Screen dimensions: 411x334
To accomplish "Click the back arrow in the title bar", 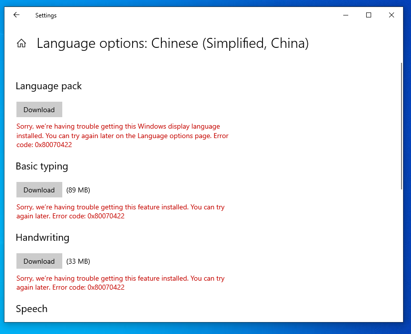I will 16,15.
